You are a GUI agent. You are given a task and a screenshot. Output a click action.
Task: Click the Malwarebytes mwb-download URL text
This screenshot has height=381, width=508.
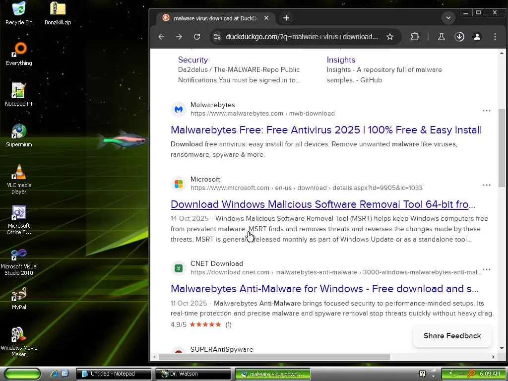262,114
